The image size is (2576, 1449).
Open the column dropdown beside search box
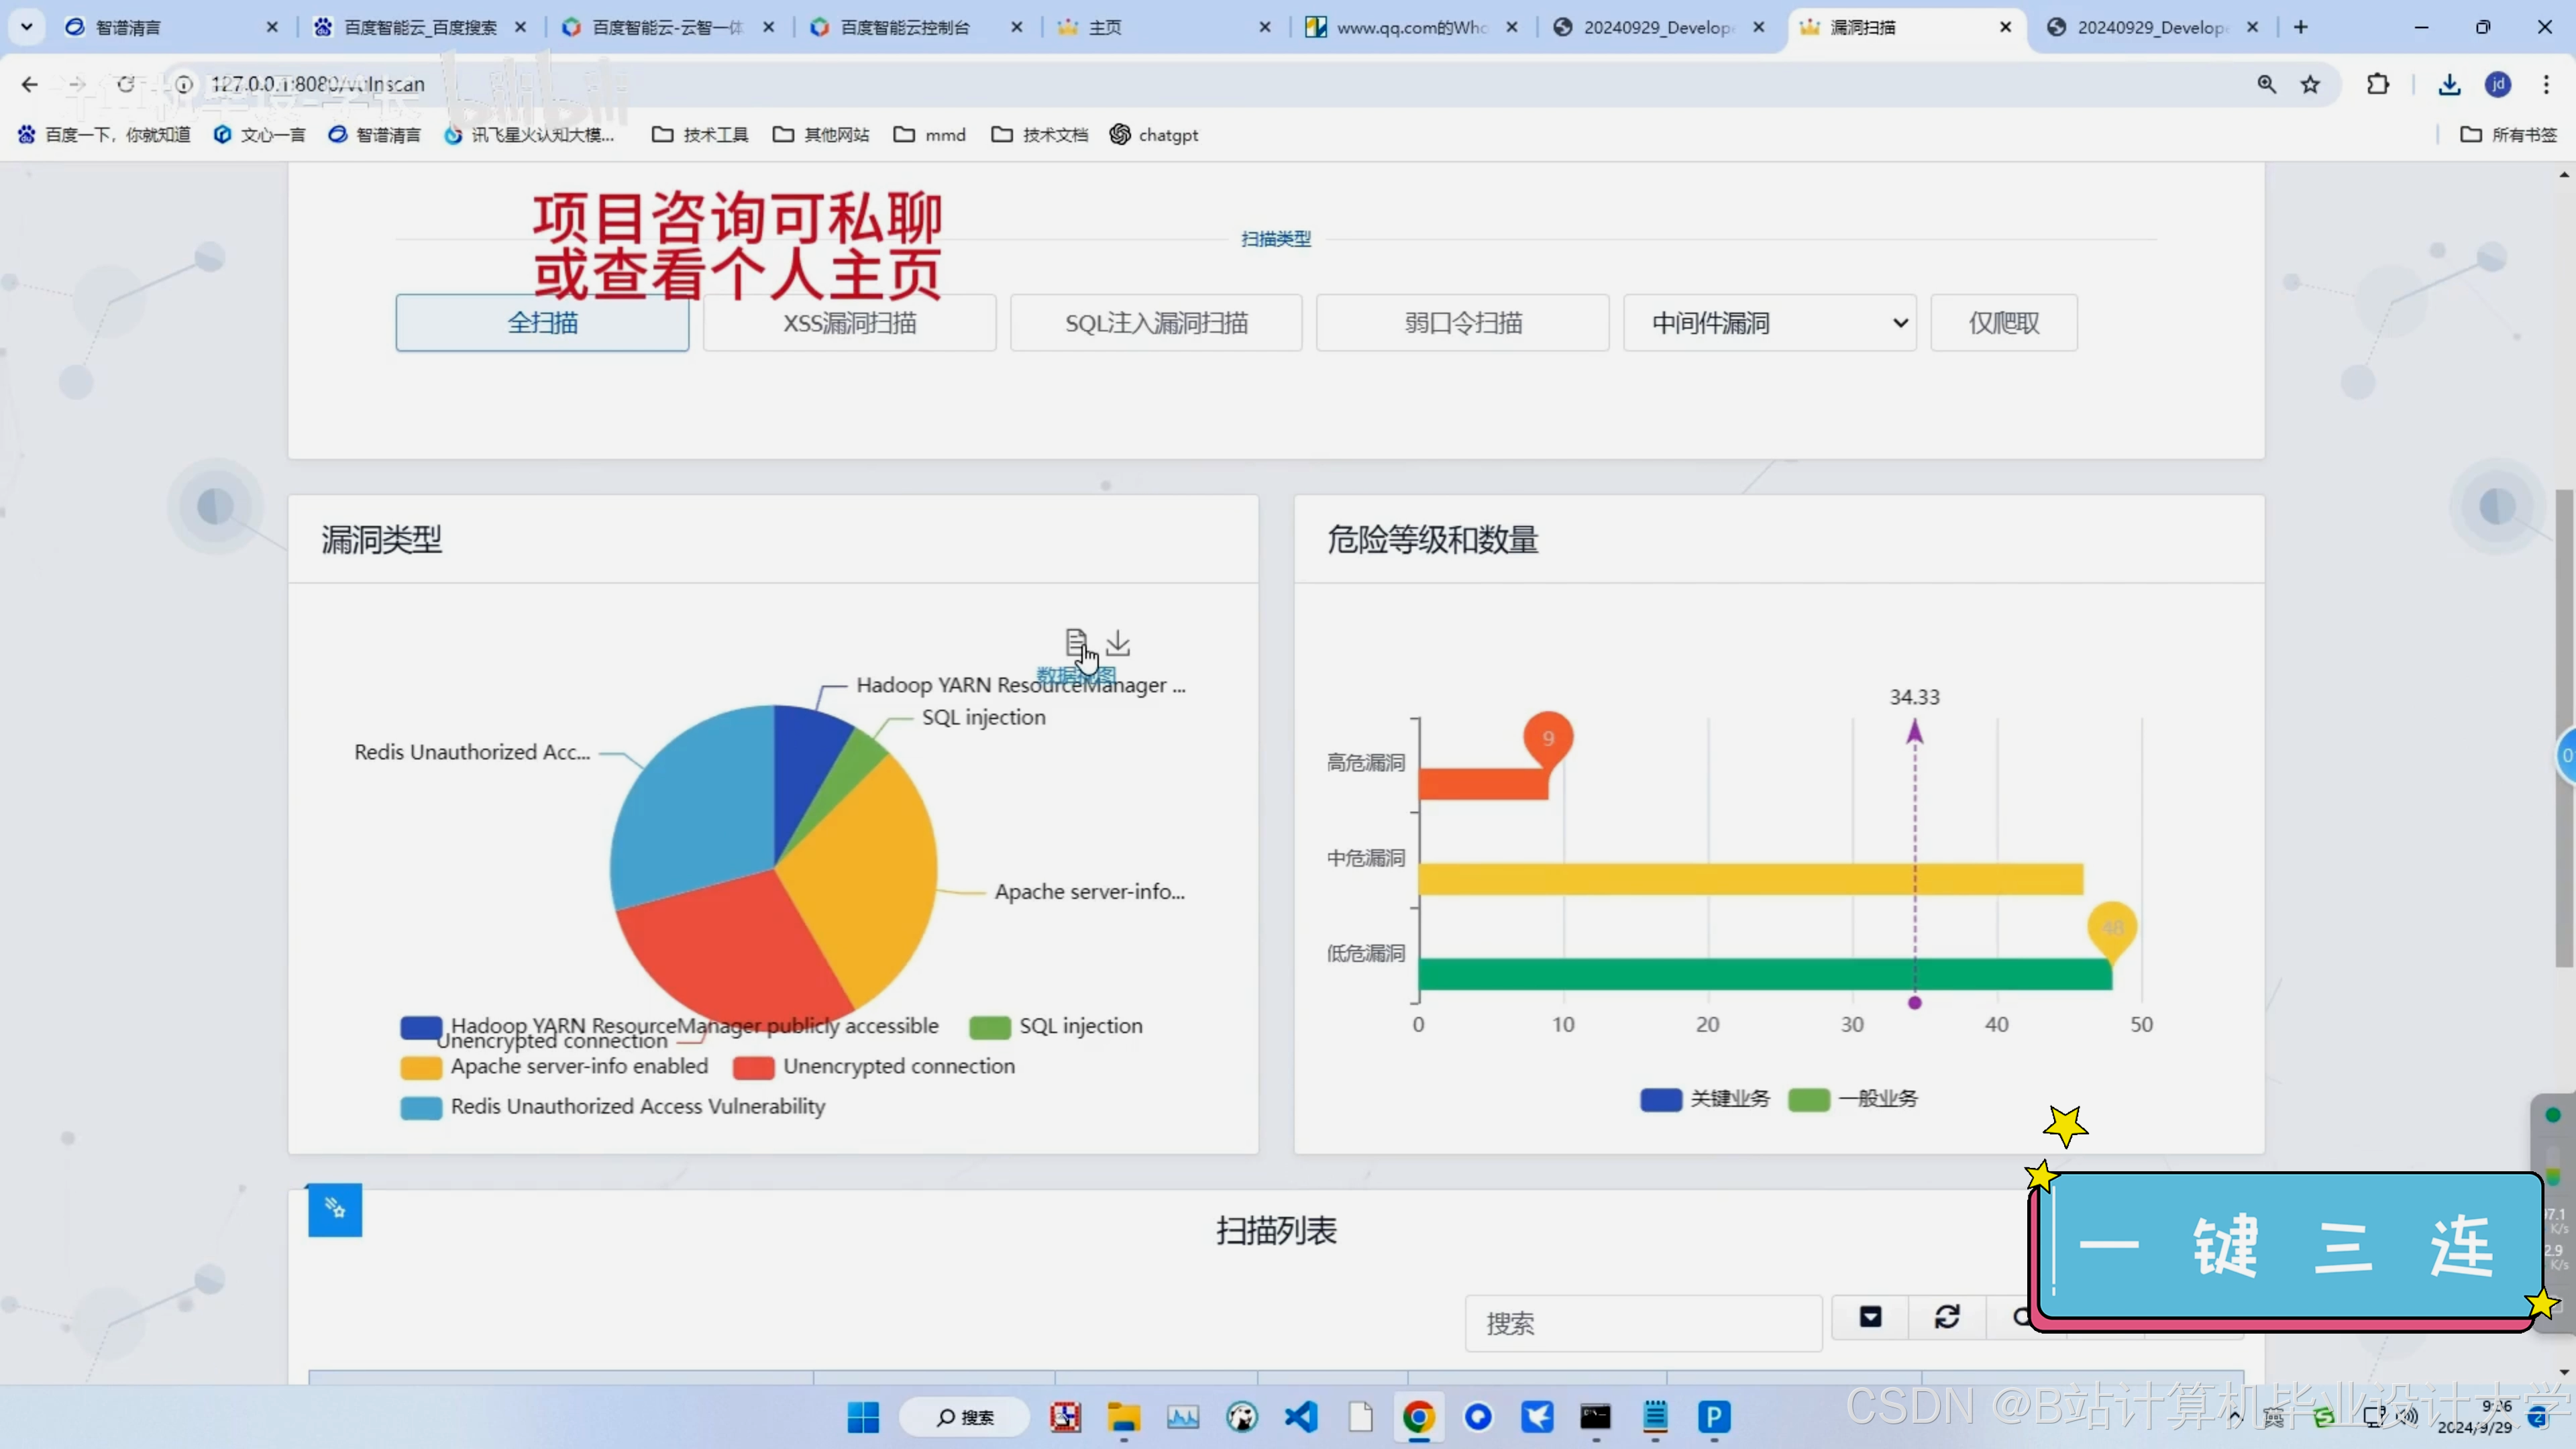click(1870, 1317)
